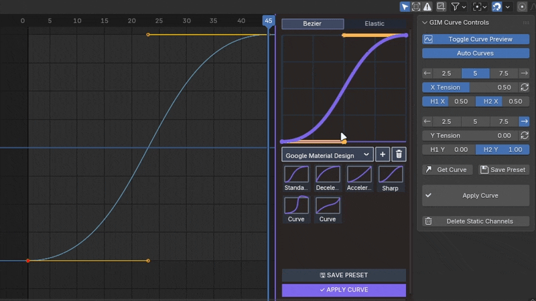The width and height of the screenshot is (536, 301).
Task: Select the Standard curve preset thumbnail
Action: pos(296,178)
